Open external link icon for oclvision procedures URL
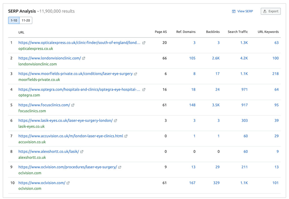This screenshot has height=199, width=289. (120, 167)
